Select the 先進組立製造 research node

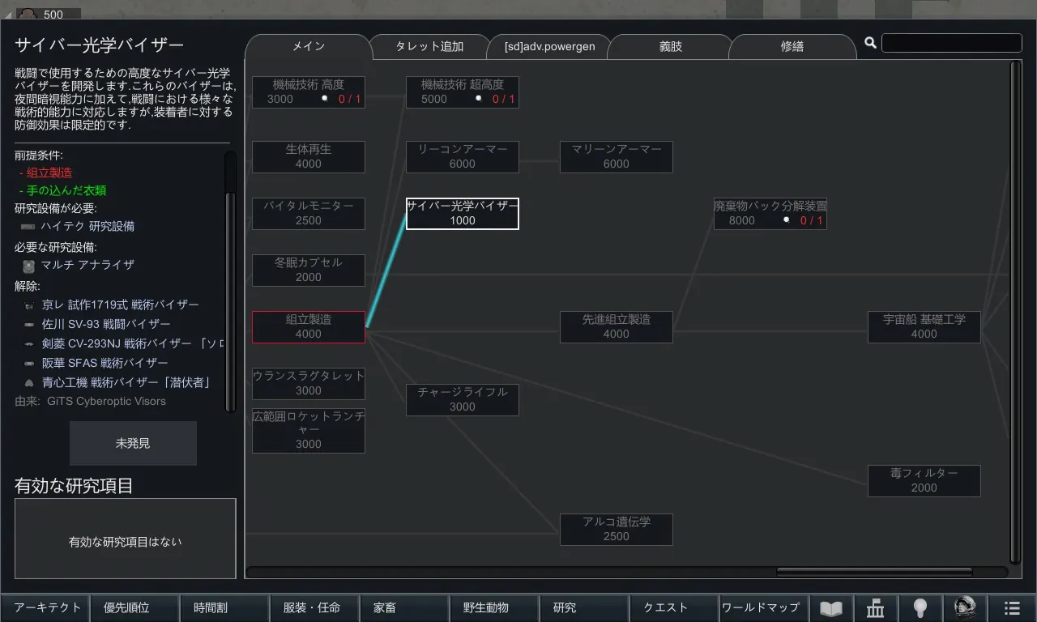pos(616,326)
